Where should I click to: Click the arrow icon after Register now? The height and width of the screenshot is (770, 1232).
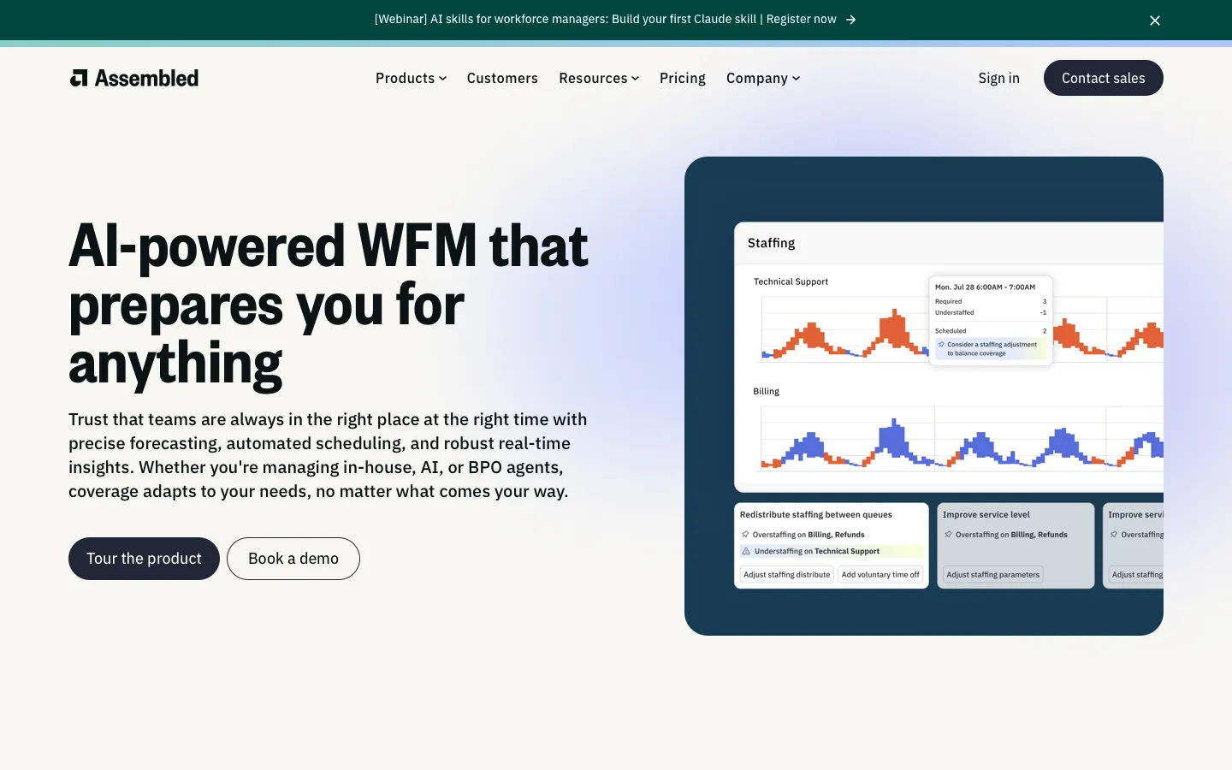point(850,20)
